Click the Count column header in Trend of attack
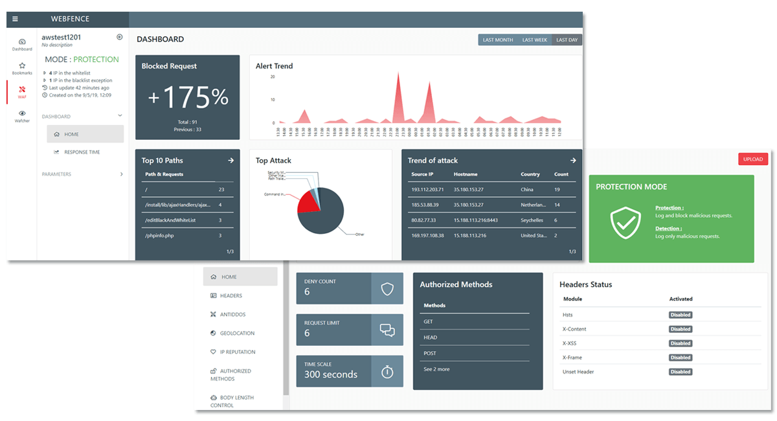The height and width of the screenshot is (421, 777). point(561,174)
